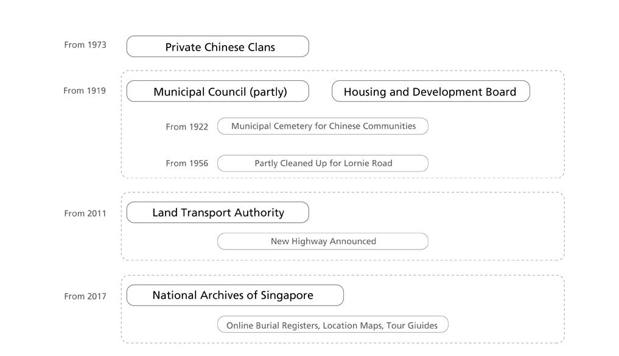The width and height of the screenshot is (619, 356).
Task: Click the New Highway Announced box
Action: pos(323,242)
